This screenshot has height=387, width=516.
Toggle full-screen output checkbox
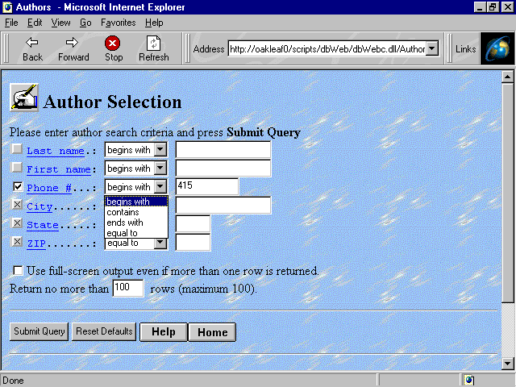pyautogui.click(x=18, y=270)
